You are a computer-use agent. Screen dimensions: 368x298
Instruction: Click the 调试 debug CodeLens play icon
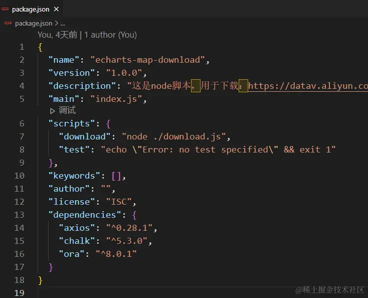click(x=52, y=111)
